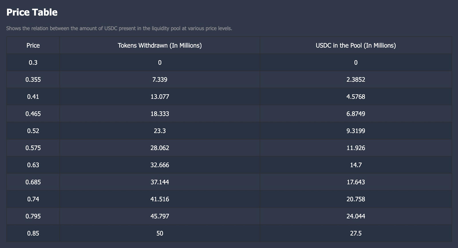
Task: Select the 0.85 price cell
Action: tap(33, 233)
